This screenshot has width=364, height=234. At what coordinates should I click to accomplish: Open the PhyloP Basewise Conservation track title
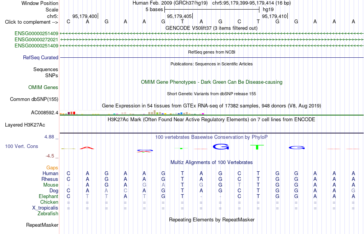click(x=212, y=137)
